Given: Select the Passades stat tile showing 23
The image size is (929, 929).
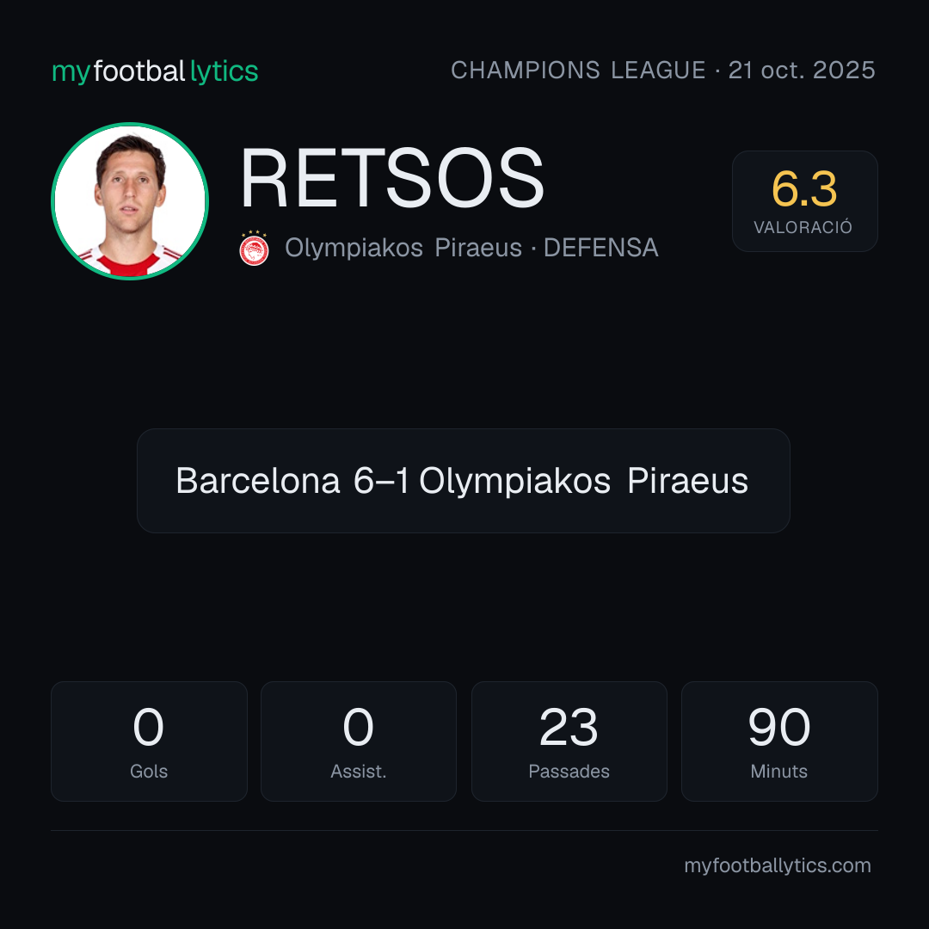Looking at the screenshot, I should pyautogui.click(x=569, y=741).
